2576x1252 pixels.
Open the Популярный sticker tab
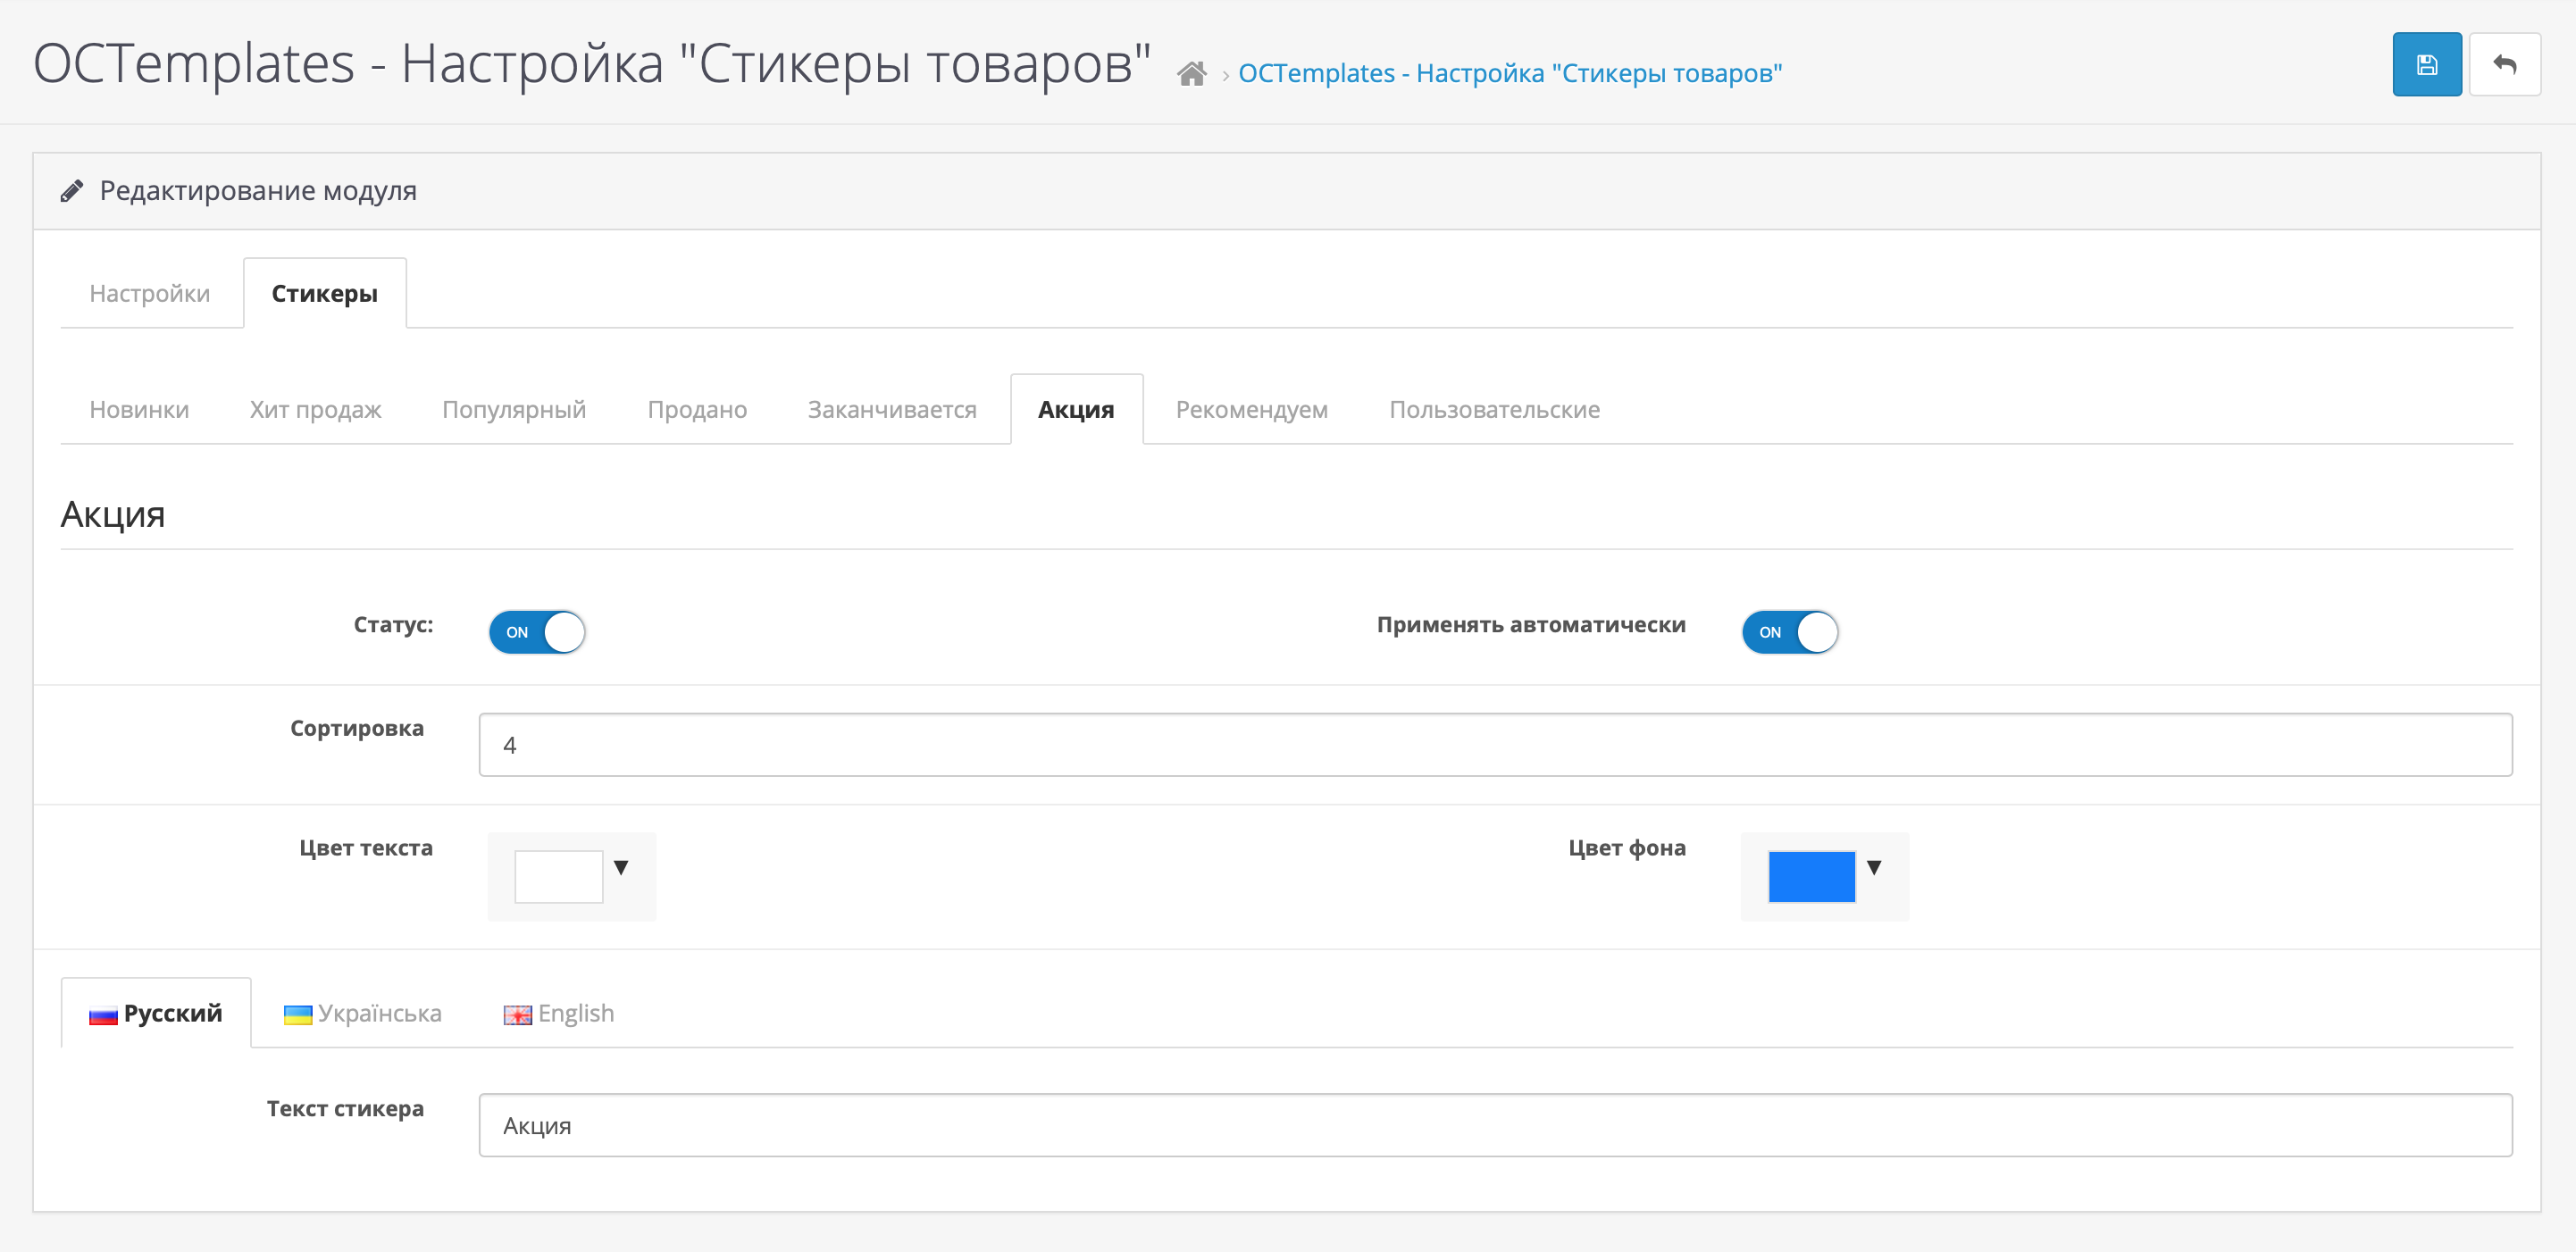(x=514, y=409)
